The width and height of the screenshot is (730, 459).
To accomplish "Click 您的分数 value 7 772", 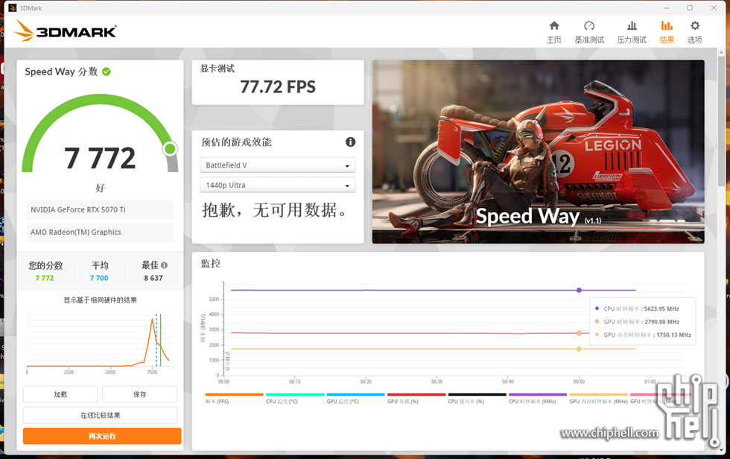I will [45, 278].
